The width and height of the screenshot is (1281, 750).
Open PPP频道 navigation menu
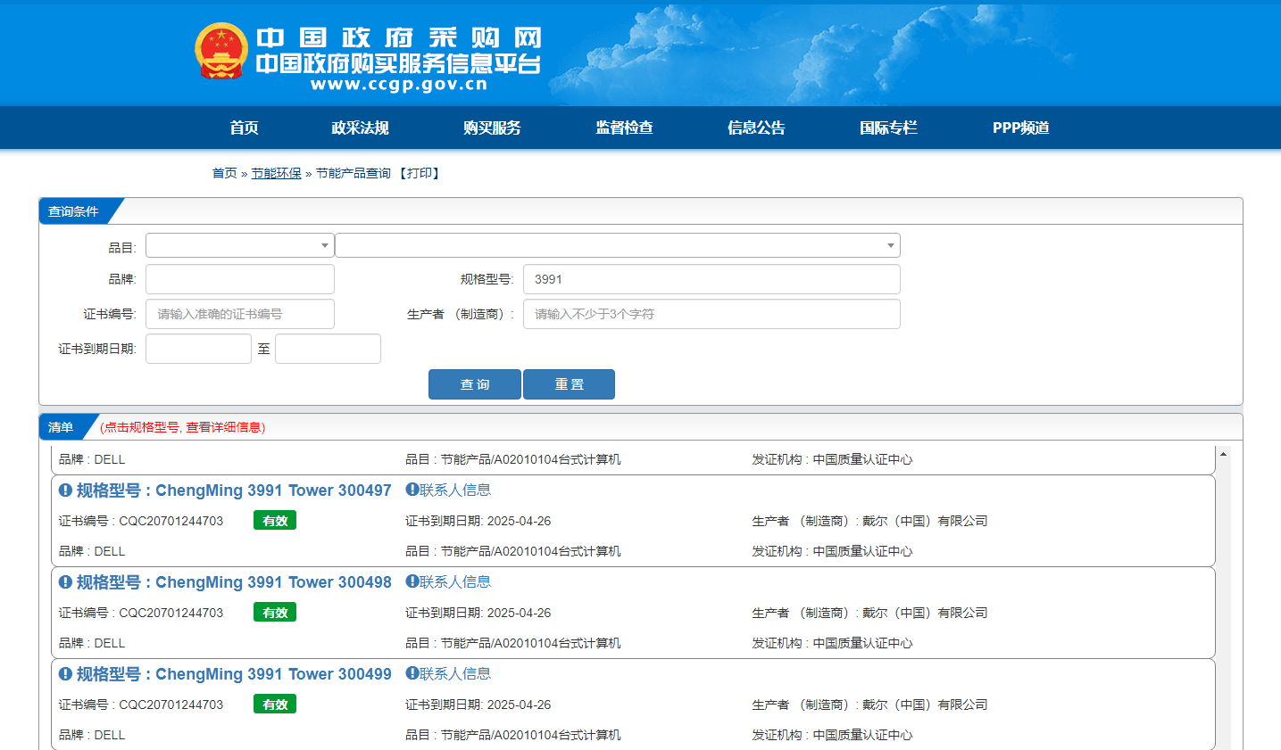[x=1020, y=128]
